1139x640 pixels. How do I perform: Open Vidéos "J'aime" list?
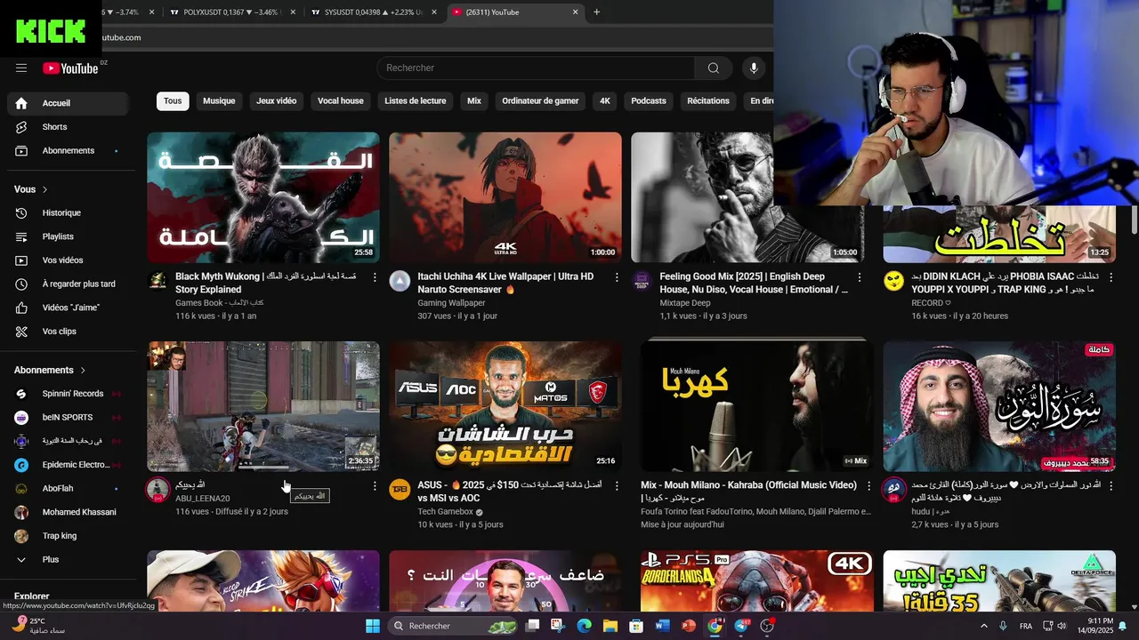click(x=68, y=308)
